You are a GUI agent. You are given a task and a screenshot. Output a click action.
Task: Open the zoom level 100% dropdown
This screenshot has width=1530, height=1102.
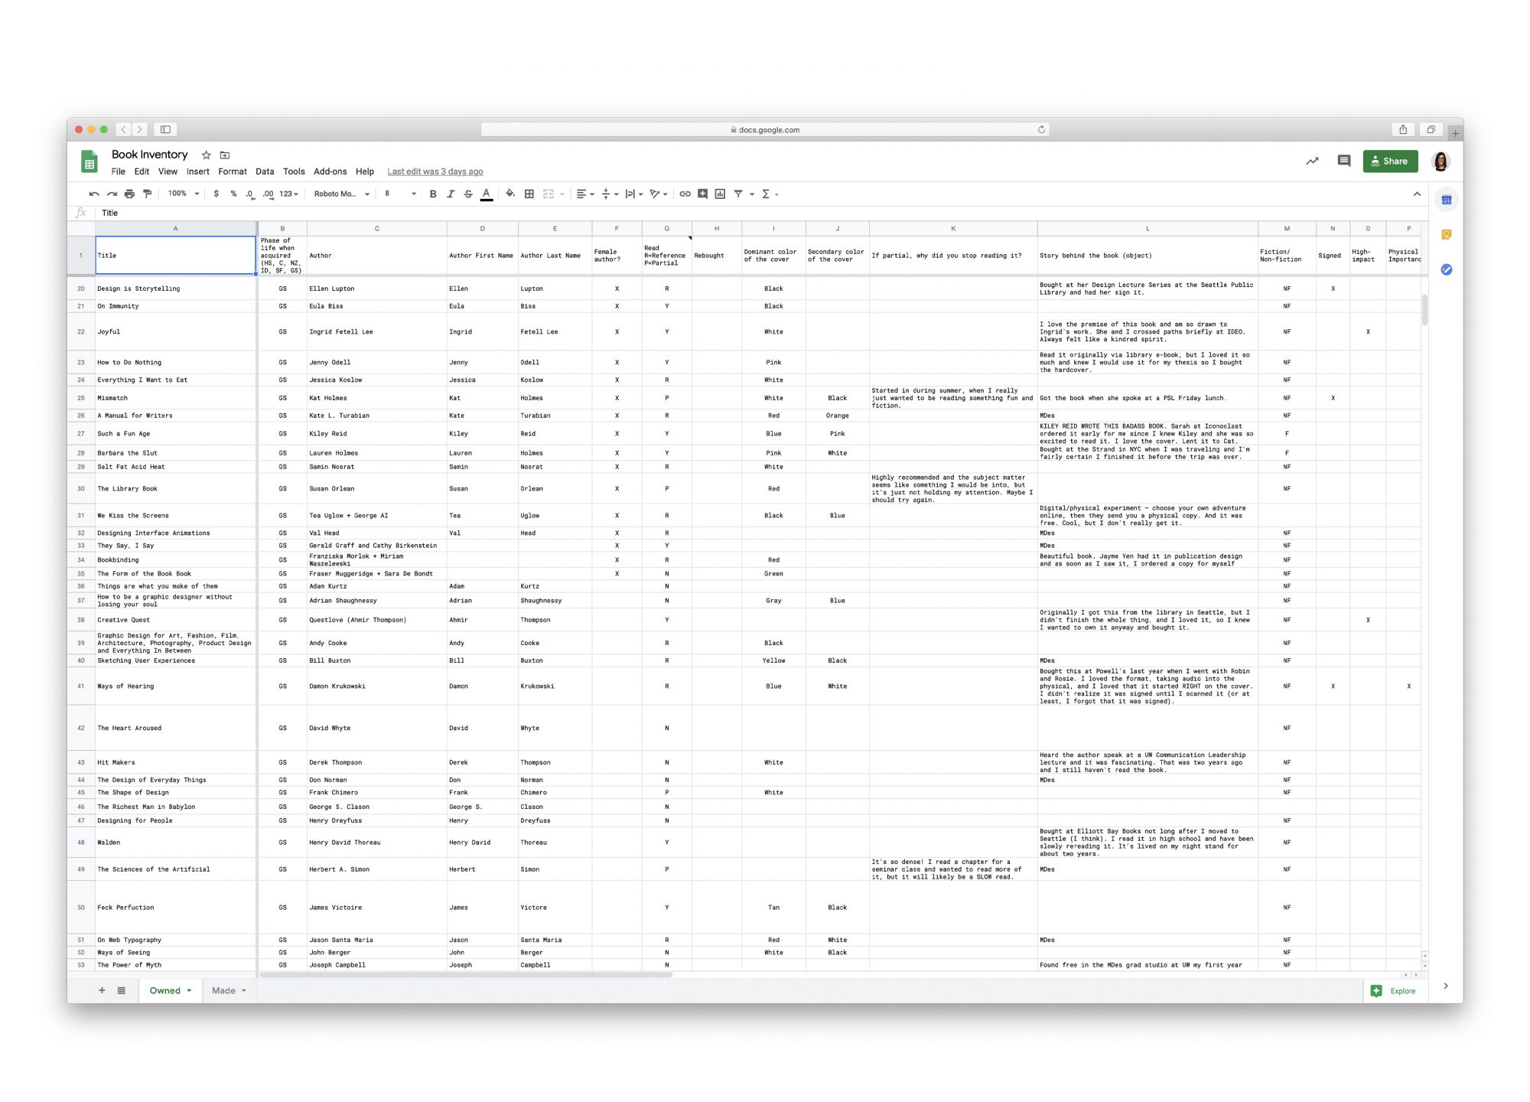click(x=181, y=194)
